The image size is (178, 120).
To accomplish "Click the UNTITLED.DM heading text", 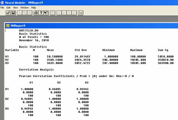I will 29,31.
